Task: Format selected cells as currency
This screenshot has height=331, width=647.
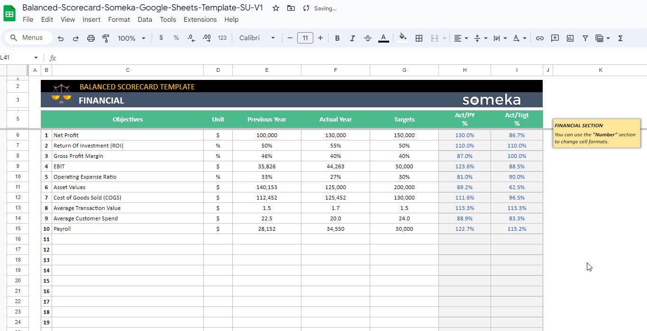Action: (x=161, y=38)
